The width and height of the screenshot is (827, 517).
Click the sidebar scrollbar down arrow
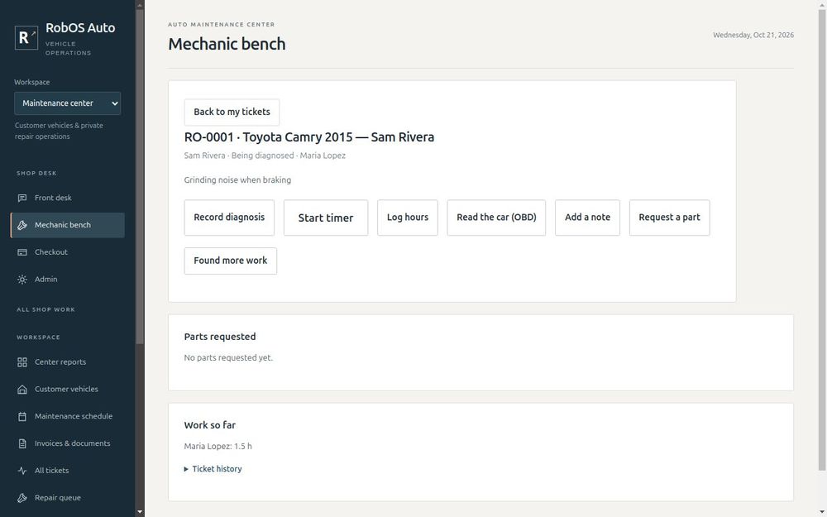[140, 512]
